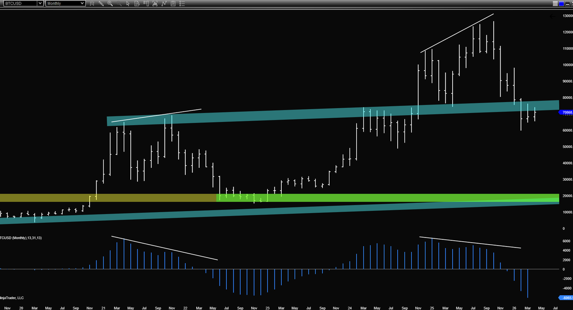Click the 0 label on the indicator axis
This screenshot has height=310, width=573.
564,269
